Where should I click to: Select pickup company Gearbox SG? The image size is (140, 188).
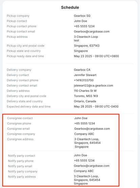click(82, 16)
